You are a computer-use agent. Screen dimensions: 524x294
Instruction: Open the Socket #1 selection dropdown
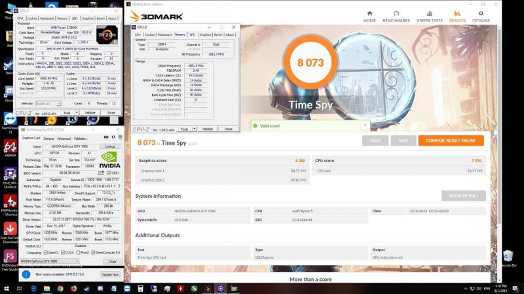click(x=50, y=103)
